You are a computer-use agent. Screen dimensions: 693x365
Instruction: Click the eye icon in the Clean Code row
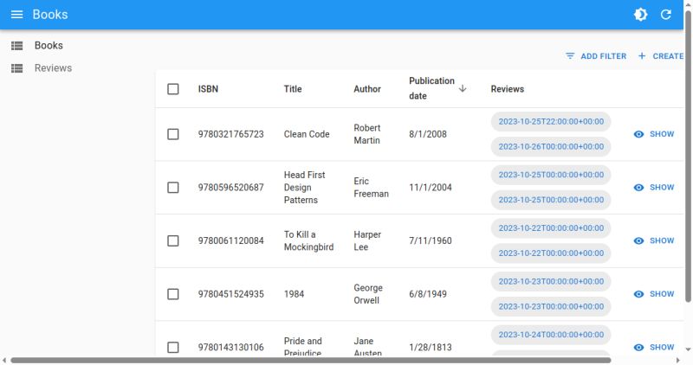[x=638, y=134]
